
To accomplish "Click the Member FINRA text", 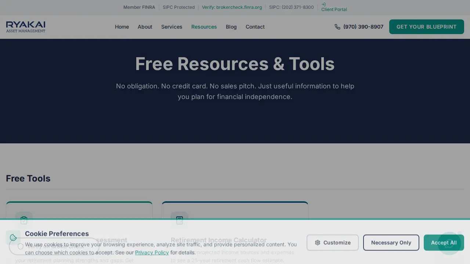I will point(139,7).
